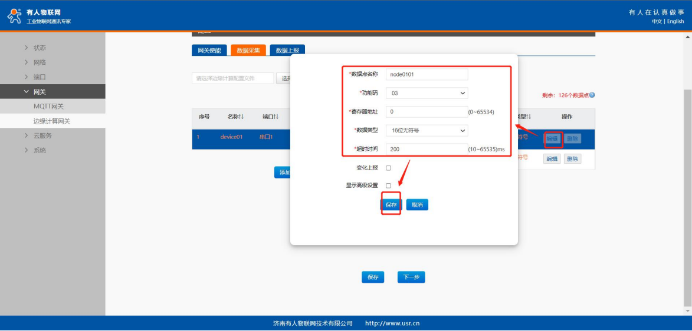Screen dimensions: 692x331
Task: Switch to the 网关使能 tab
Action: (209, 51)
